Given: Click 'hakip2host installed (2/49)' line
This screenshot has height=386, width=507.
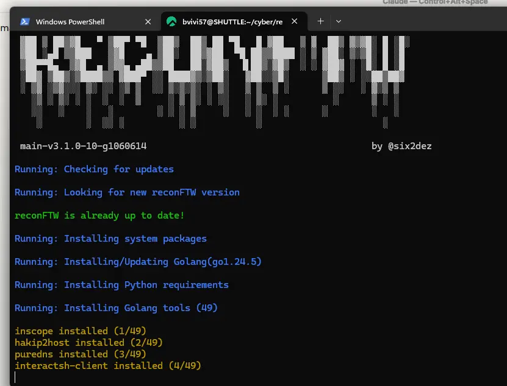Looking at the screenshot, I should [x=88, y=342].
